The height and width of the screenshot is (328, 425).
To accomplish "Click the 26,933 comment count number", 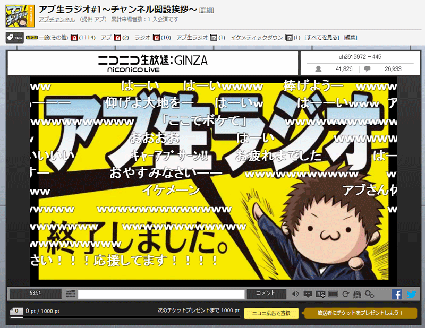I will pos(393,69).
